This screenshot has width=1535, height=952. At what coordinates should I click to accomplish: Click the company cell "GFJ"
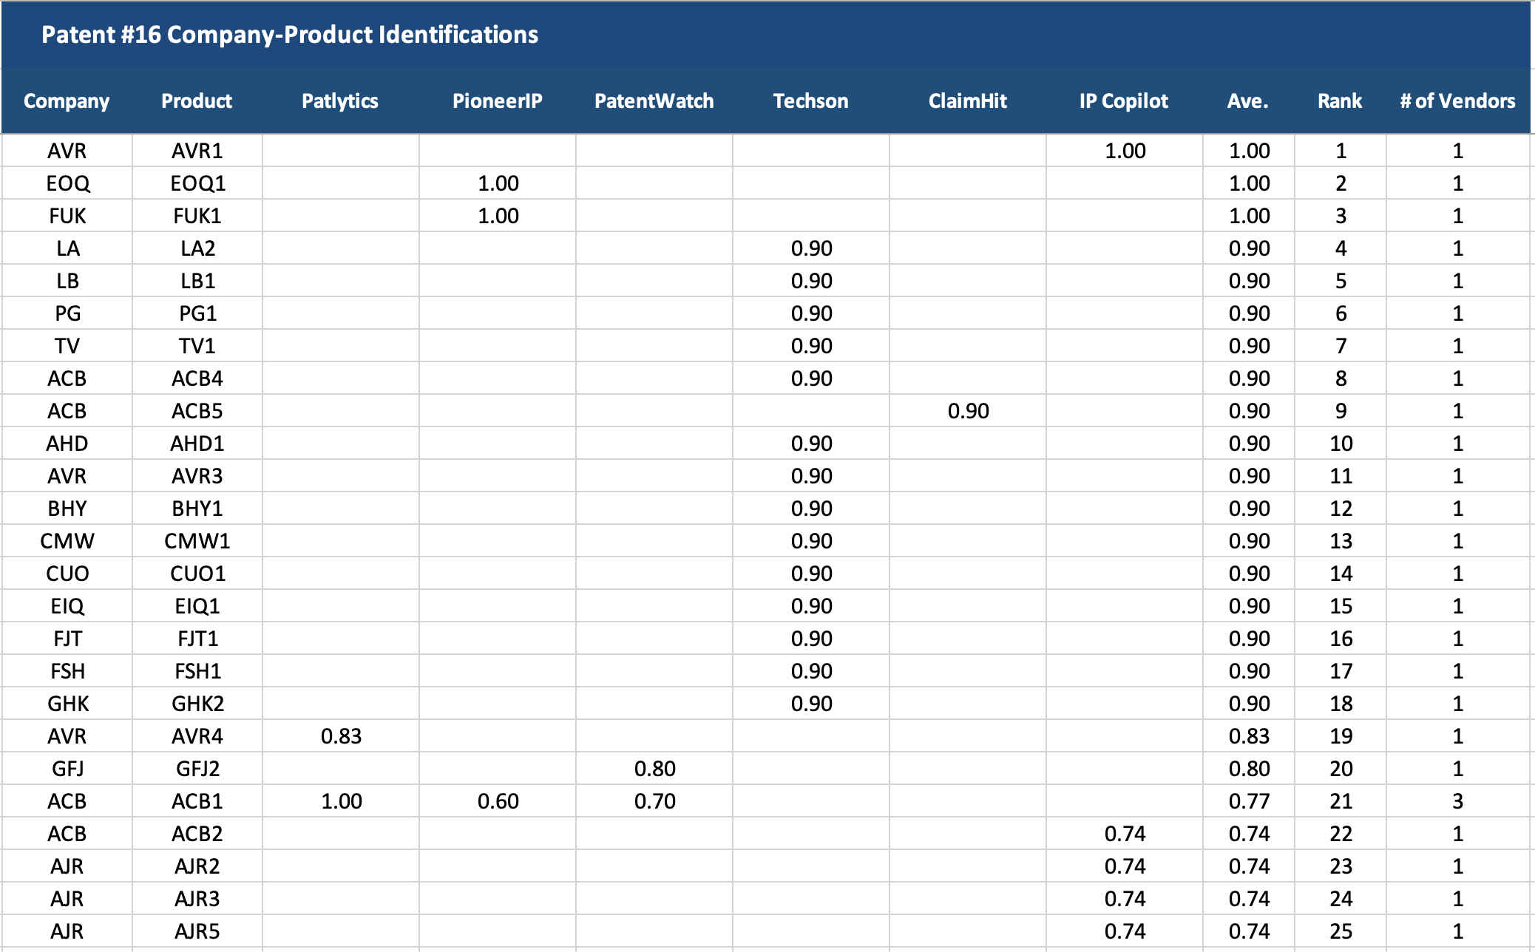(67, 769)
